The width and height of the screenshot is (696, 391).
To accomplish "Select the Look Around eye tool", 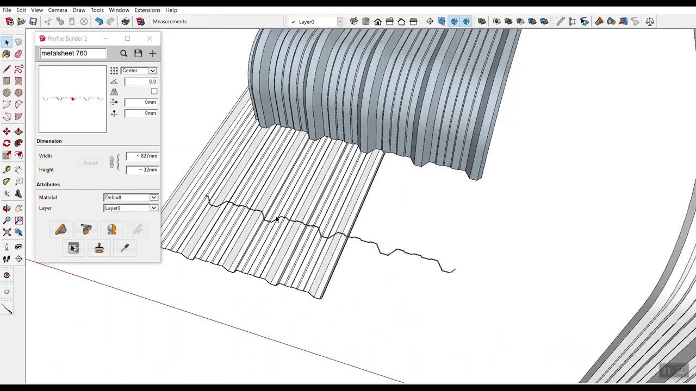I will (x=18, y=247).
